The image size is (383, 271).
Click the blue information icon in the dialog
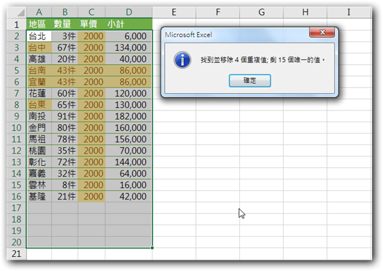coord(182,60)
